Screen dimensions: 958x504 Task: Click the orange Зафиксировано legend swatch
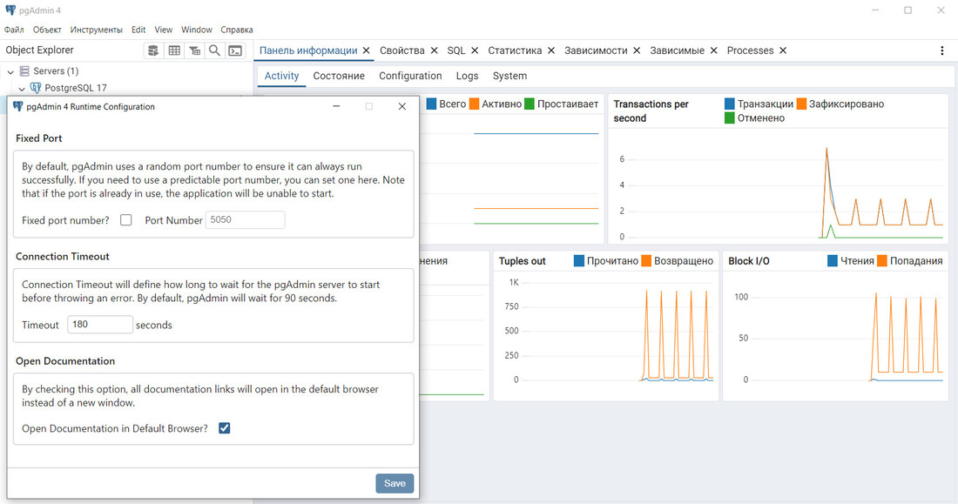click(x=801, y=104)
